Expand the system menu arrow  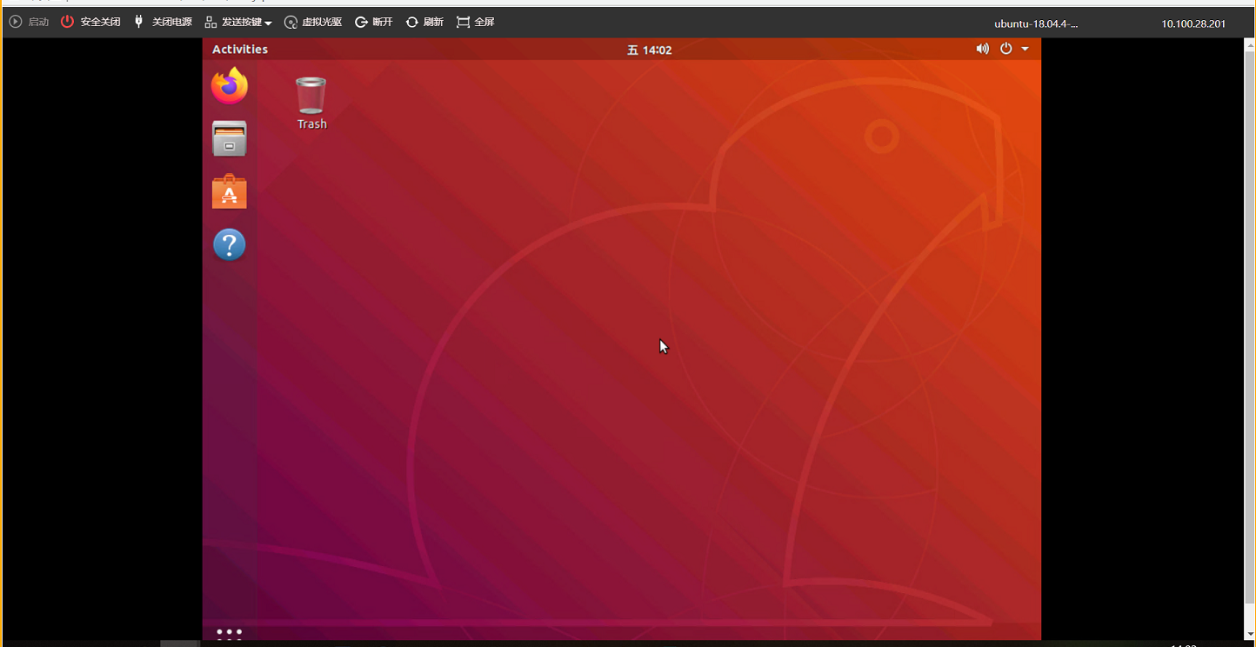coord(1025,49)
